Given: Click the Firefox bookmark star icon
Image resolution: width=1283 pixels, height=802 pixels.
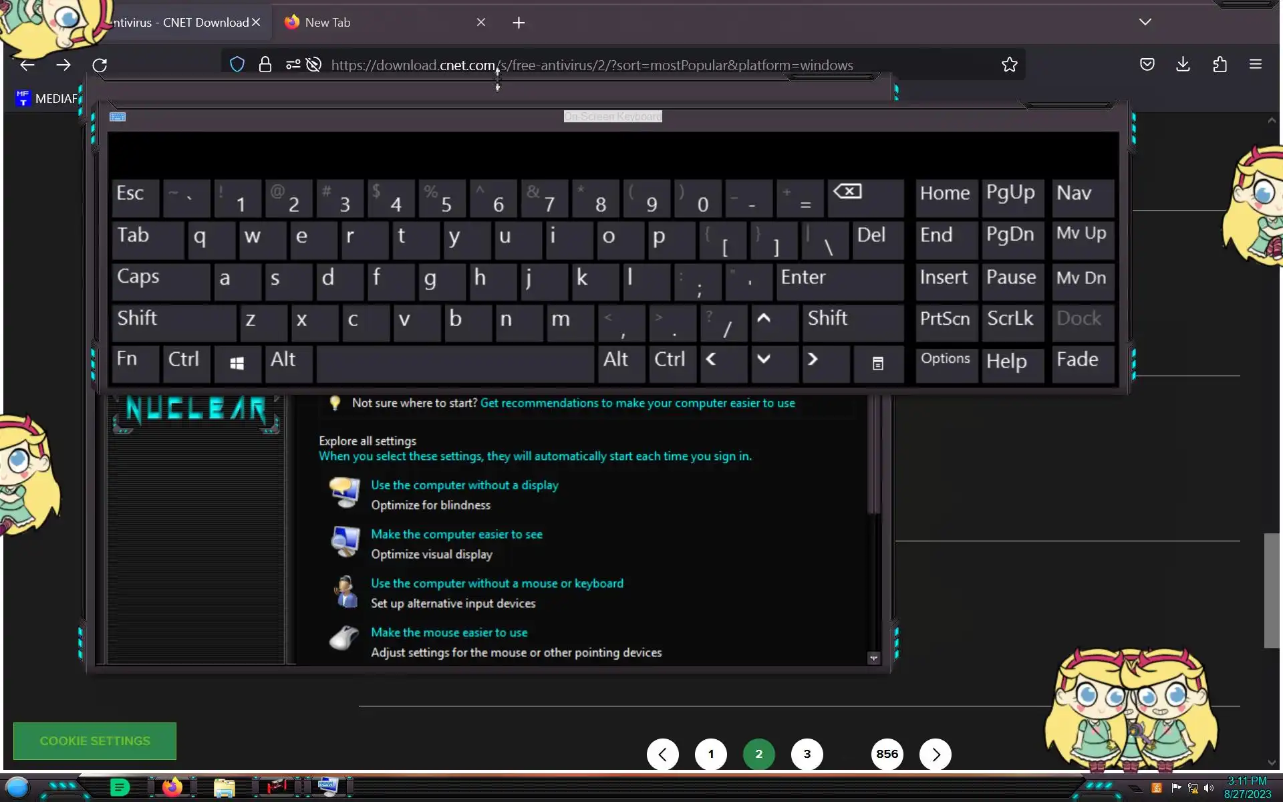Looking at the screenshot, I should (x=1009, y=65).
